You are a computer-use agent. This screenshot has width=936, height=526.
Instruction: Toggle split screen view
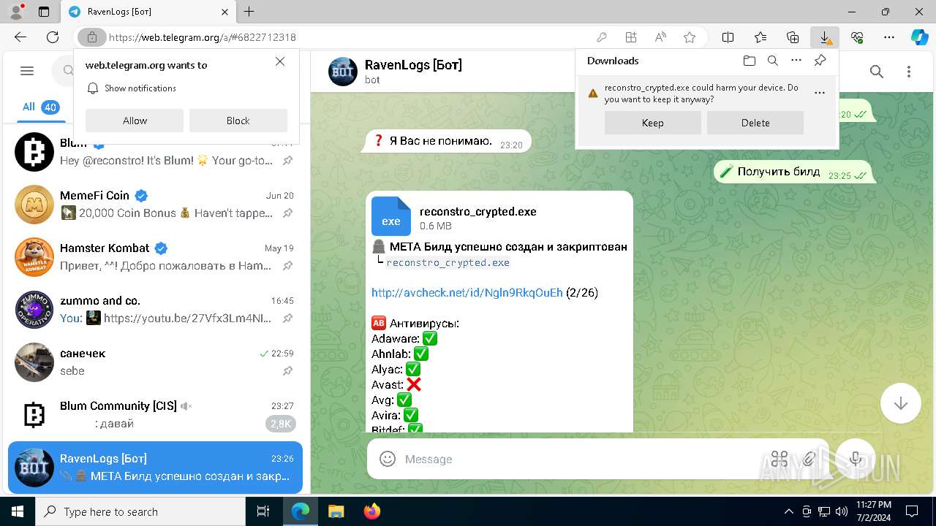tap(728, 37)
